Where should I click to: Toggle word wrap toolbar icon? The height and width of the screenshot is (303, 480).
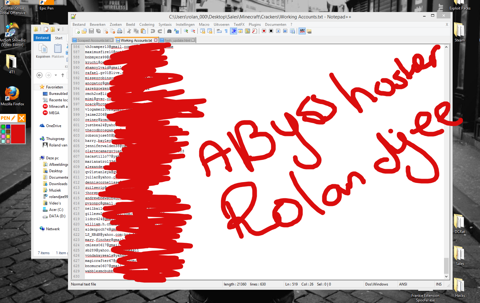tap(219, 31)
